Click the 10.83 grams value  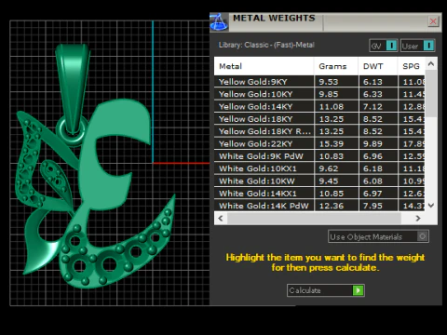332,156
